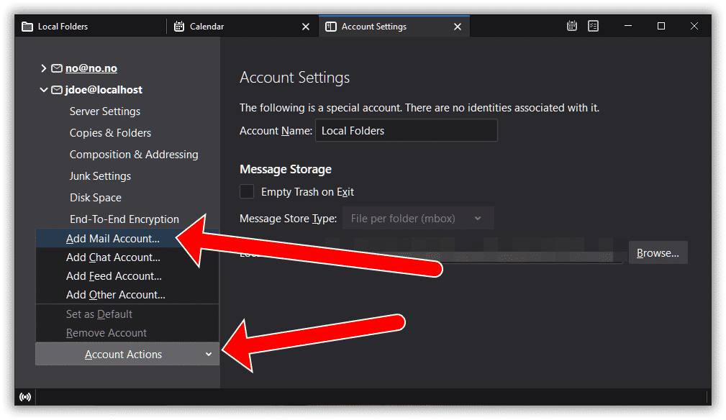Click the mail icon beside jdoe@localhost
The width and height of the screenshot is (726, 420).
point(57,90)
